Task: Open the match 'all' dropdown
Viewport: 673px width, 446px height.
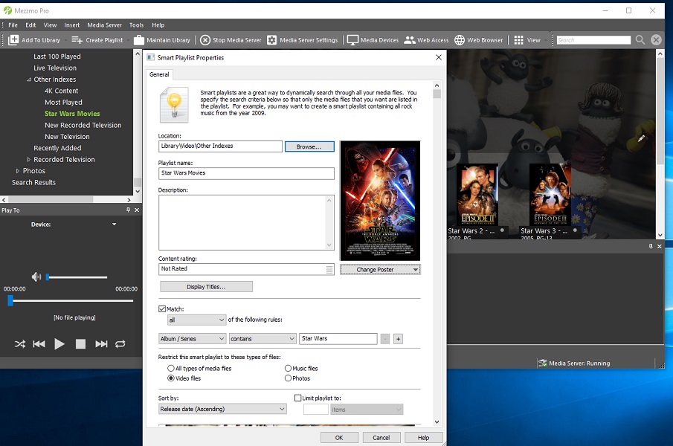Action: pos(196,320)
